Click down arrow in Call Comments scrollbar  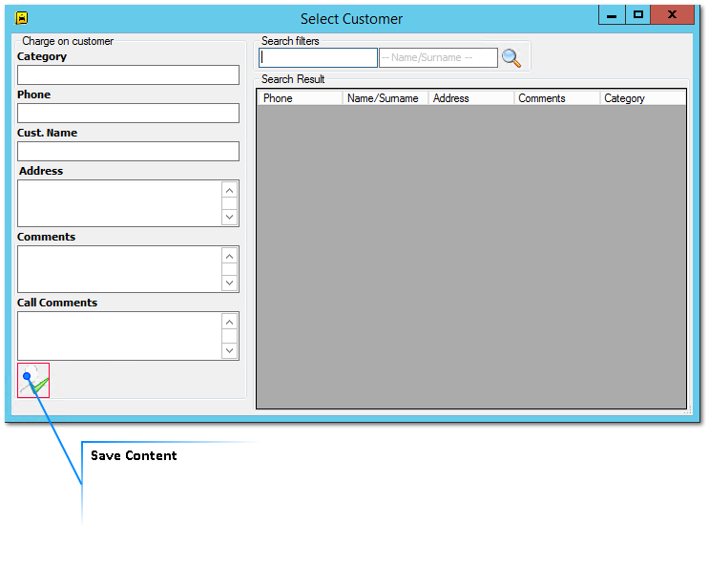tap(230, 350)
